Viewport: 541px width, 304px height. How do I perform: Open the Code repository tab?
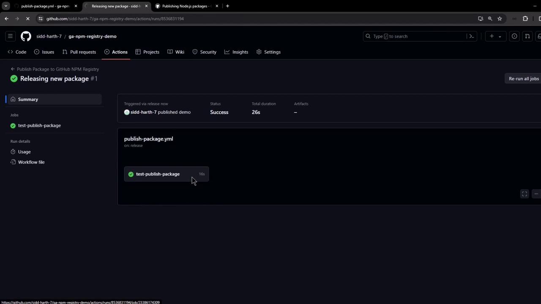point(17,52)
